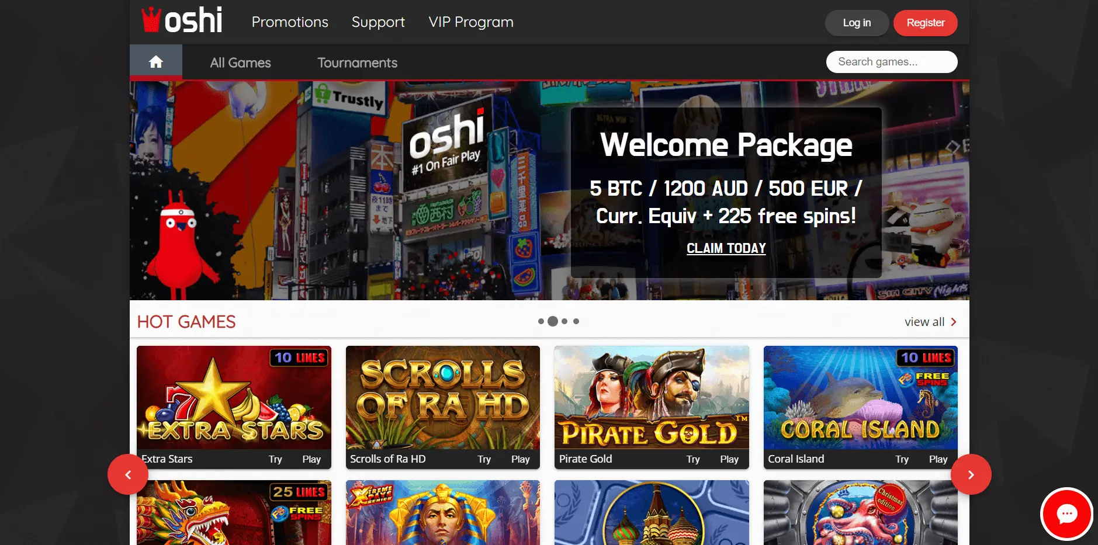Select the first banner slide dot
Viewport: 1098px width, 545px height.
541,321
